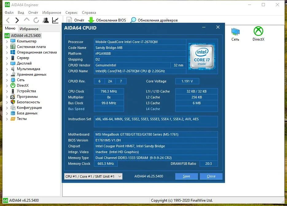
Task: Refresh using the circular arrow icon
Action: coord(36,20)
